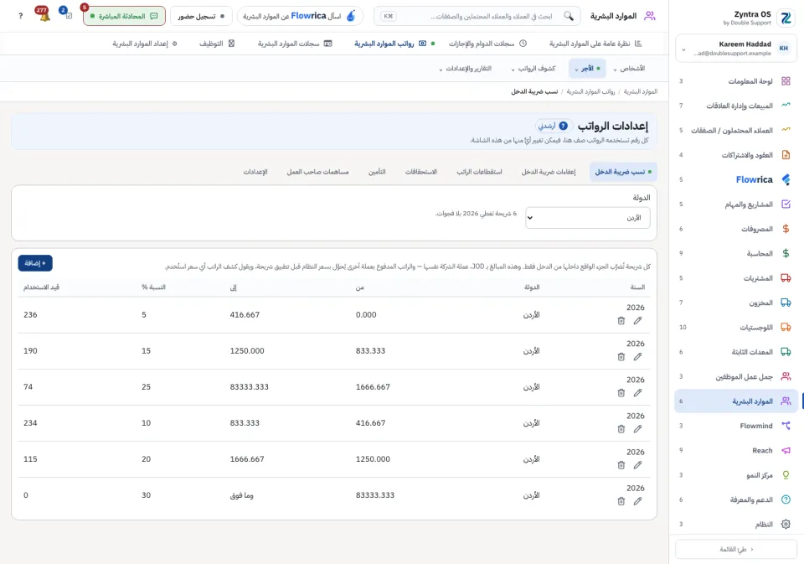Viewport: 804px width, 564px height.
Task: Switch to التأمين tab
Action: coord(377,172)
